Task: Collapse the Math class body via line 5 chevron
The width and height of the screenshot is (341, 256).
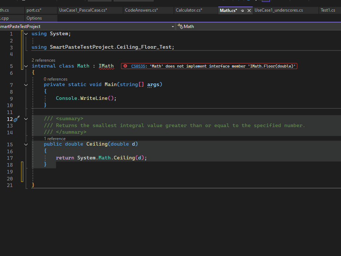Action: pos(25,66)
